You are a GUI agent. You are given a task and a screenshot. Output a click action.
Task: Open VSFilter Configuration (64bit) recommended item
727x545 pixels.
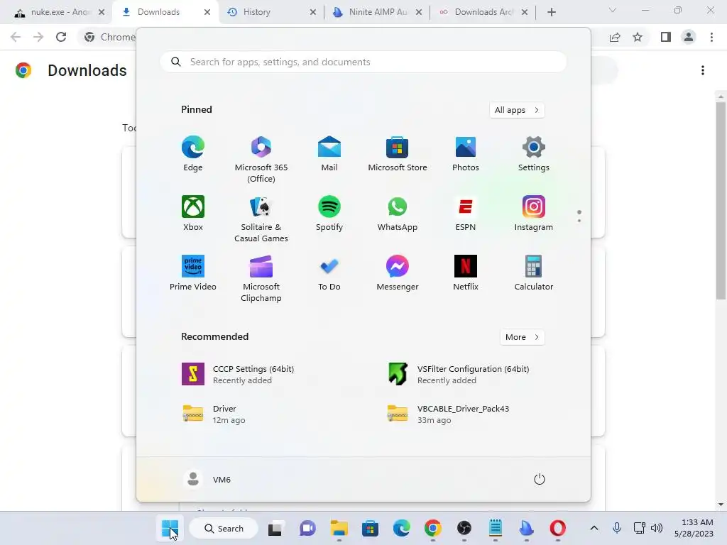459,374
